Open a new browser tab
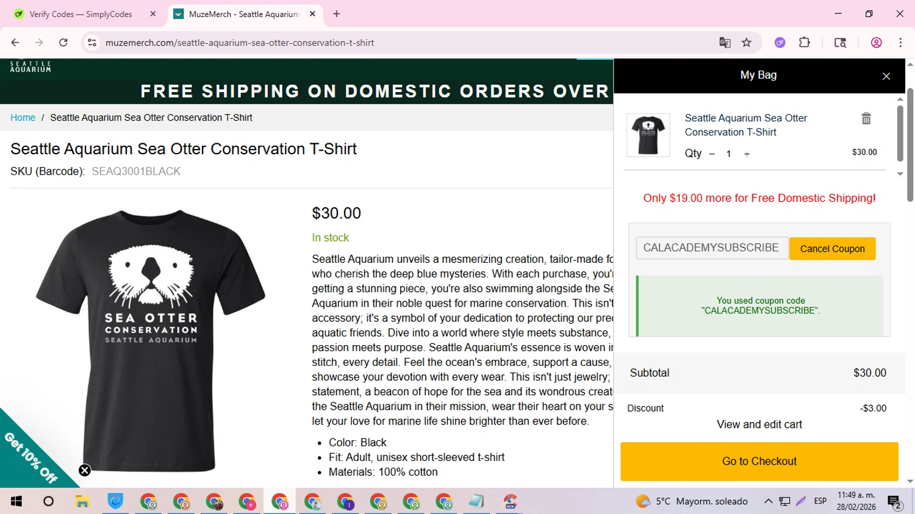 coord(337,14)
